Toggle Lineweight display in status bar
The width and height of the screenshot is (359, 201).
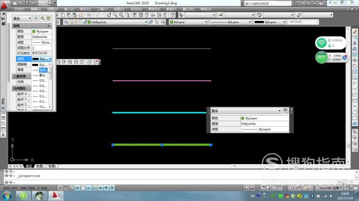(x=106, y=188)
